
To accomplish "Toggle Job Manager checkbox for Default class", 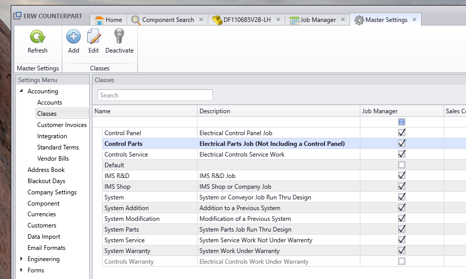I will [x=402, y=165].
